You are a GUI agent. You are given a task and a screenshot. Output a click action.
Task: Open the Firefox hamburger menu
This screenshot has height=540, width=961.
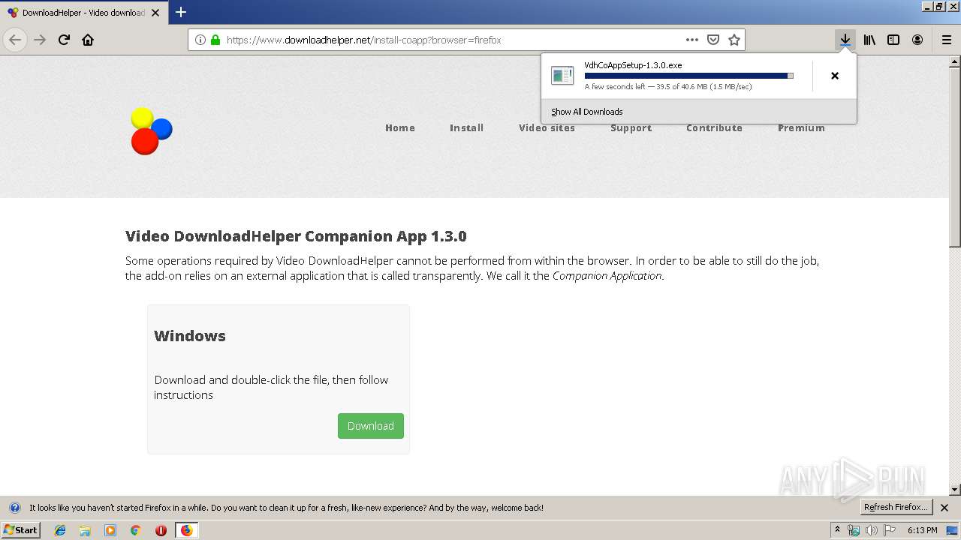coord(946,40)
